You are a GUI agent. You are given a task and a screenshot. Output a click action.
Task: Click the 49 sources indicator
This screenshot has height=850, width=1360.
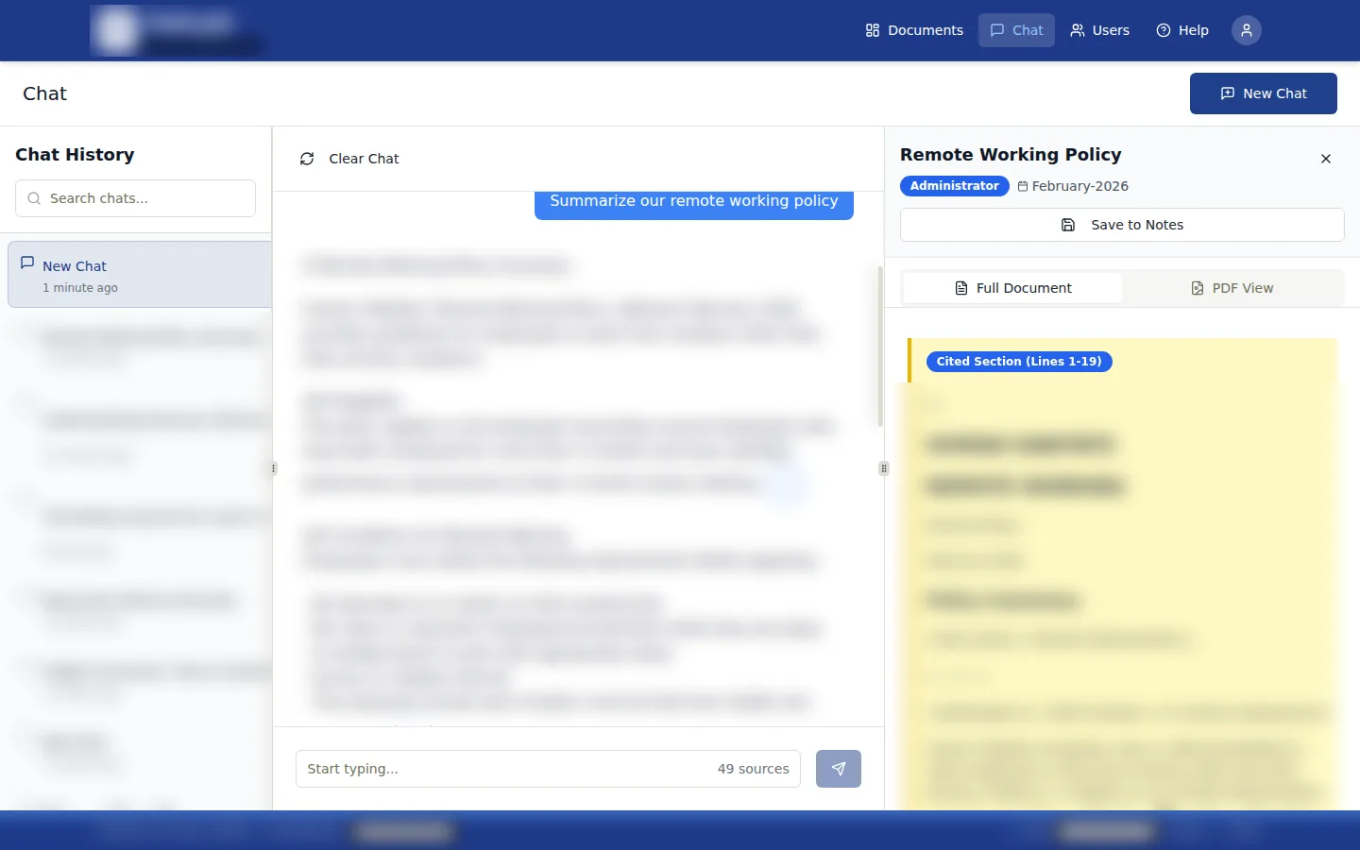click(753, 769)
